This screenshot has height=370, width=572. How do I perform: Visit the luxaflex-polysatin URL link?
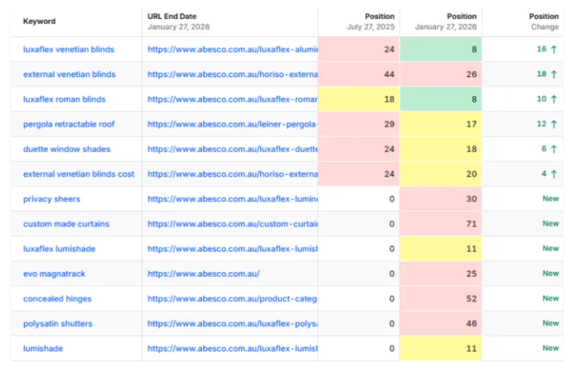point(232,323)
